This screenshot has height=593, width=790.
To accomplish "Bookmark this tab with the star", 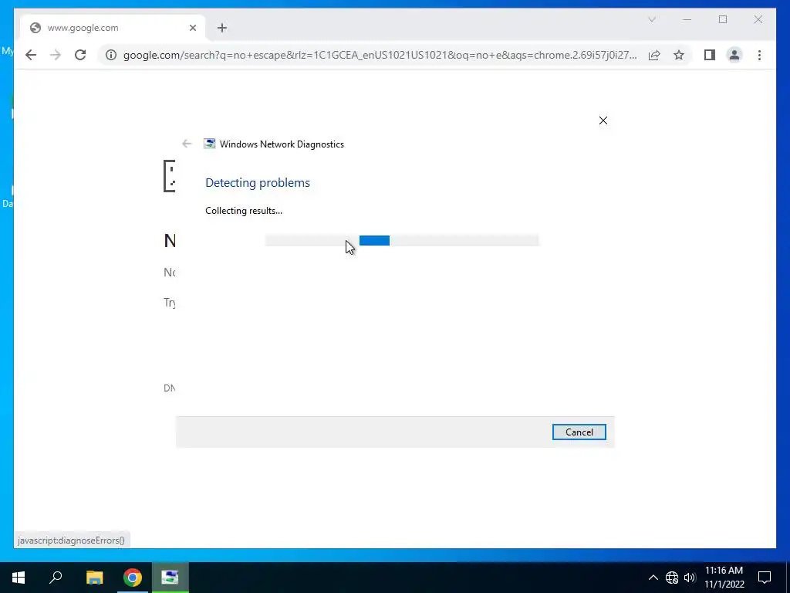I will (x=679, y=55).
